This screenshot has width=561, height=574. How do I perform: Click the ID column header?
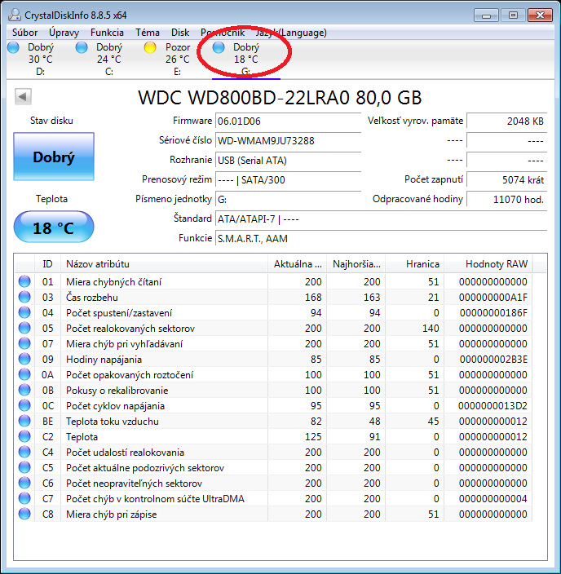pyautogui.click(x=47, y=264)
